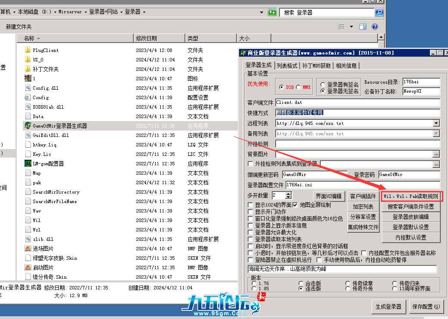Click the Config settings file icon
The height and width of the screenshot is (319, 448).
pos(28,97)
